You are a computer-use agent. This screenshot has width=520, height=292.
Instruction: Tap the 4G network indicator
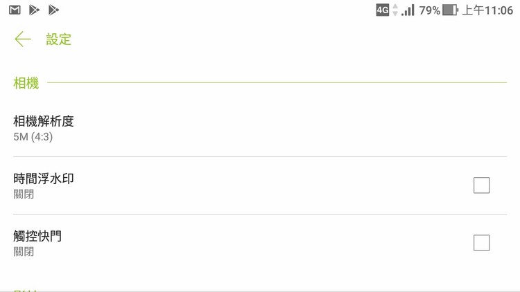(x=382, y=10)
